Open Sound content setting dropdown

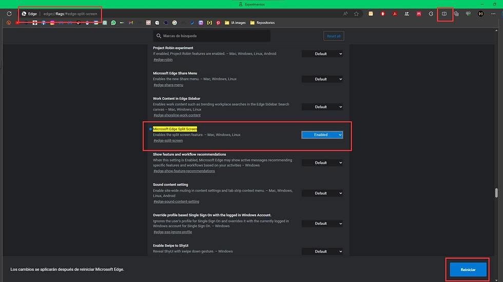point(322,193)
